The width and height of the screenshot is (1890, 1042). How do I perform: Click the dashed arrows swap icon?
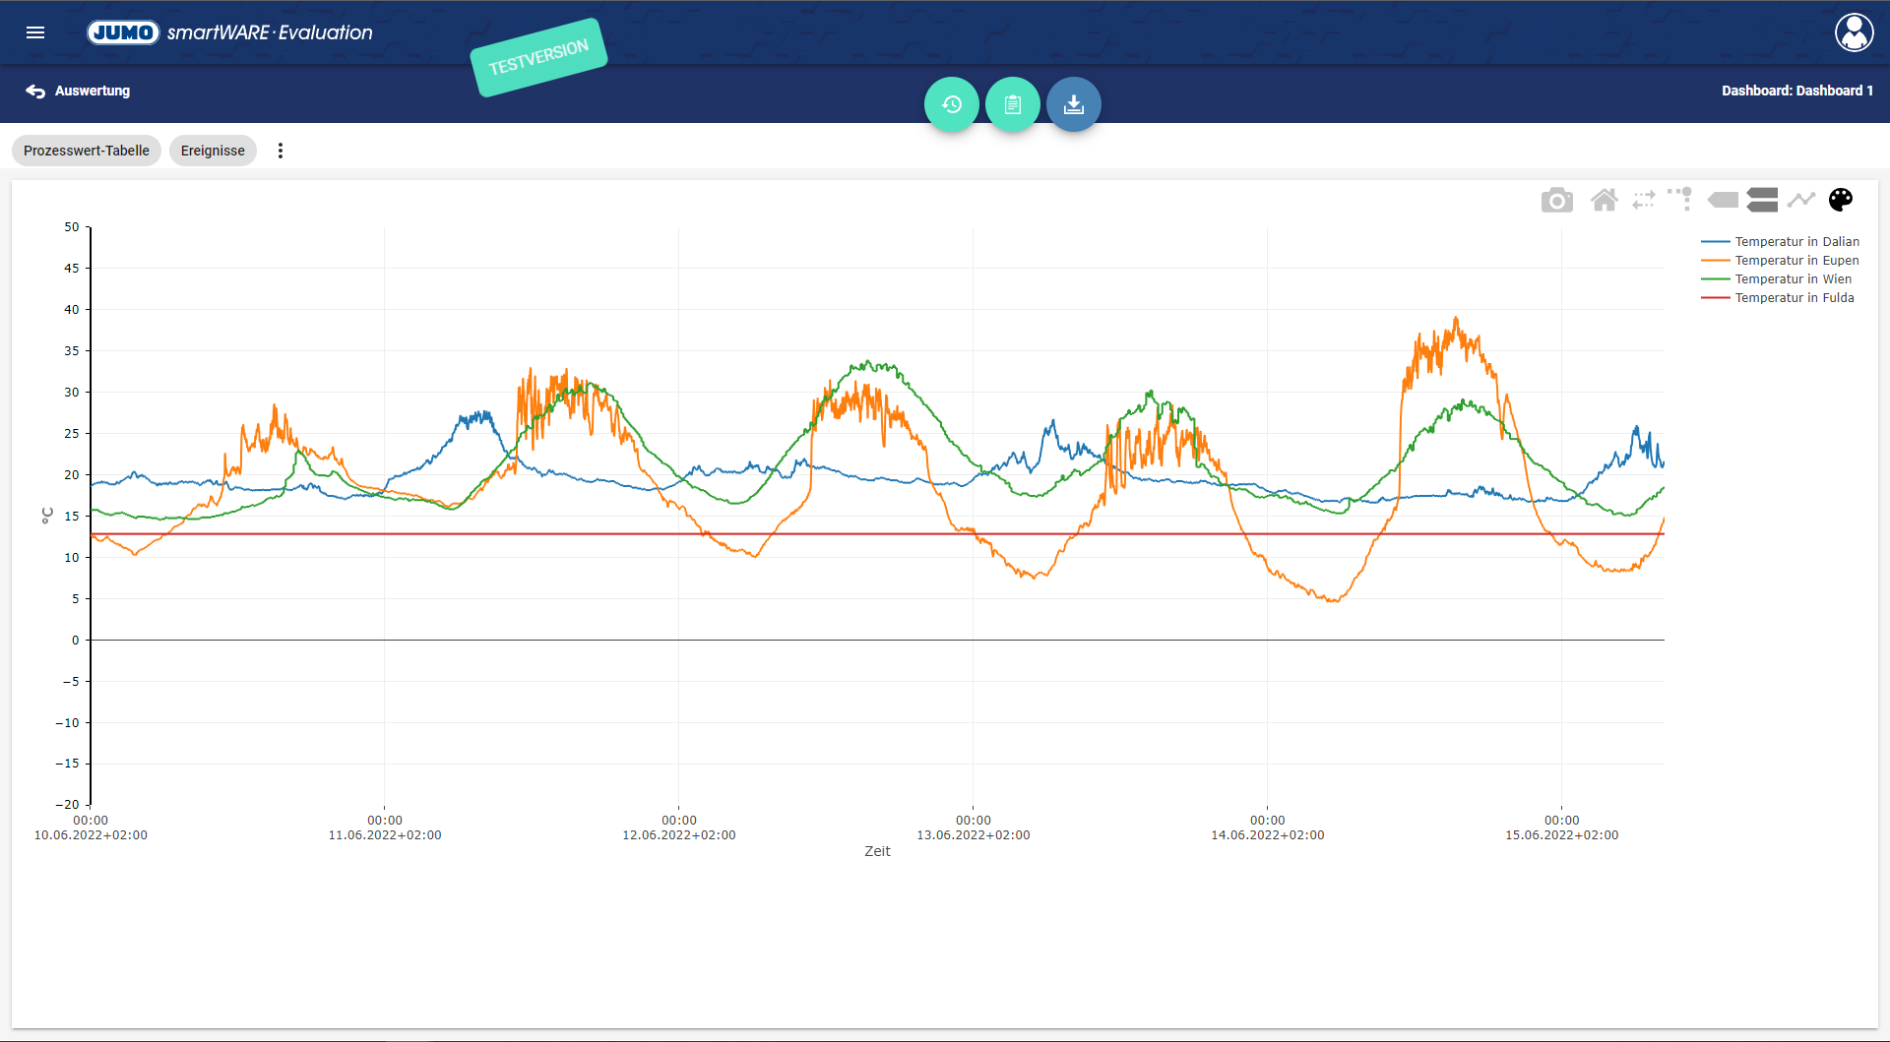1643,201
